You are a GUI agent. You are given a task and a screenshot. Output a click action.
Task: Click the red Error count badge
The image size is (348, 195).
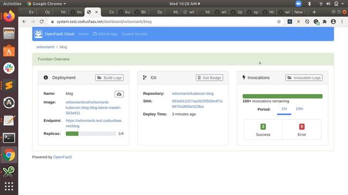point(302,126)
